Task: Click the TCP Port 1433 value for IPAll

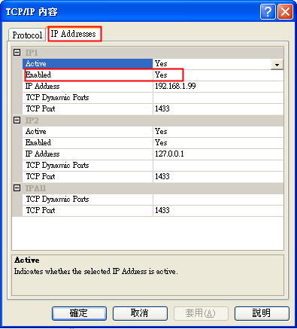Action: (218, 211)
